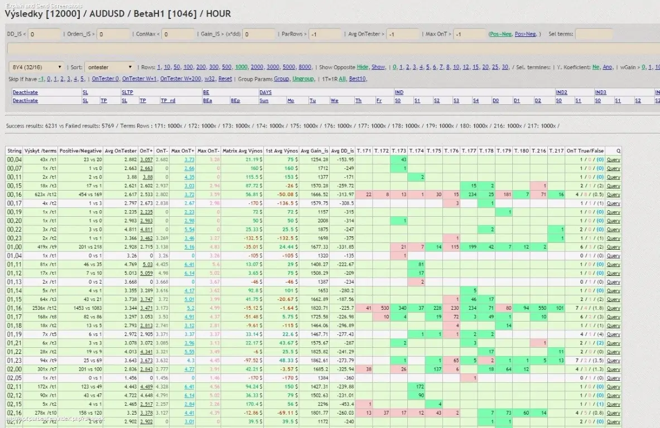
Task: Set Y. Koeficient to Ano
Action: (607, 67)
